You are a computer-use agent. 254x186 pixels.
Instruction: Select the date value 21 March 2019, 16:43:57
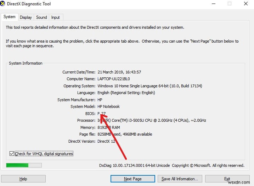point(119,72)
